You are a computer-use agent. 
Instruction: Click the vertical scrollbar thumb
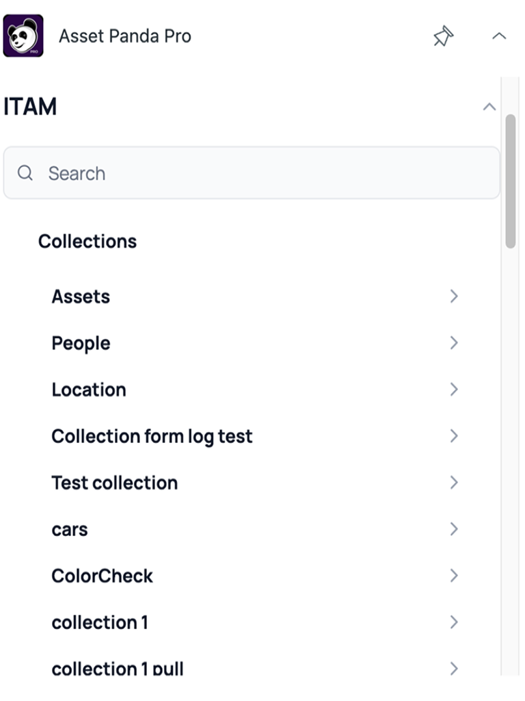(510, 181)
